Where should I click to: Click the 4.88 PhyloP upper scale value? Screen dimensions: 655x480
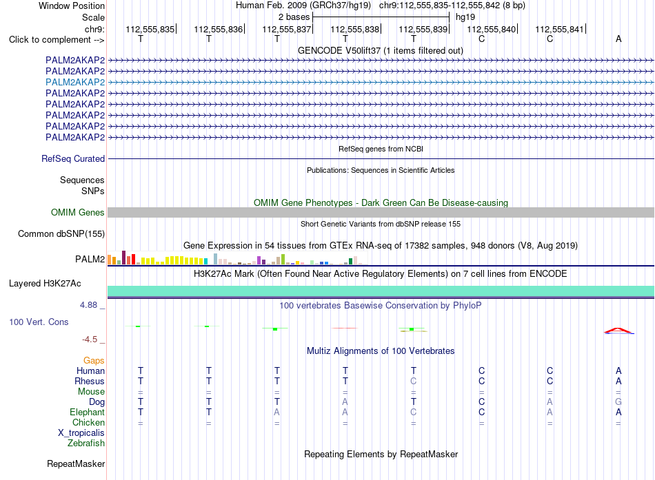(x=88, y=305)
